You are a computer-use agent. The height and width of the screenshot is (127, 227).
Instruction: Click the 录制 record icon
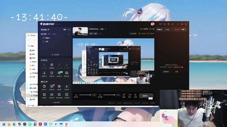click(129, 95)
